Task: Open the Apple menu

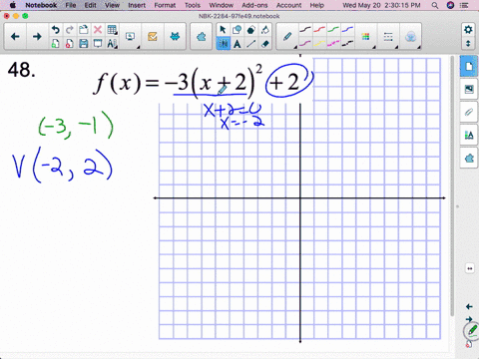Action: tap(12, 5)
